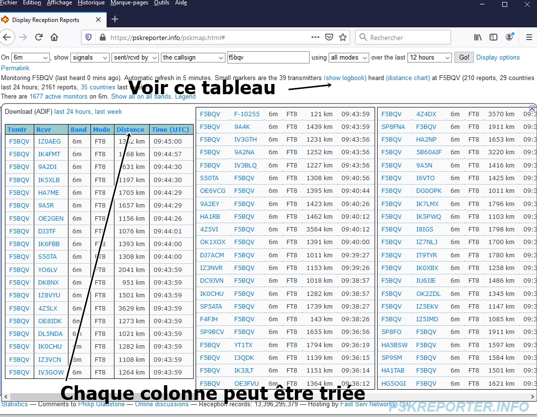
Task: Click callsign SP8FNA in right table
Action: click(393, 127)
